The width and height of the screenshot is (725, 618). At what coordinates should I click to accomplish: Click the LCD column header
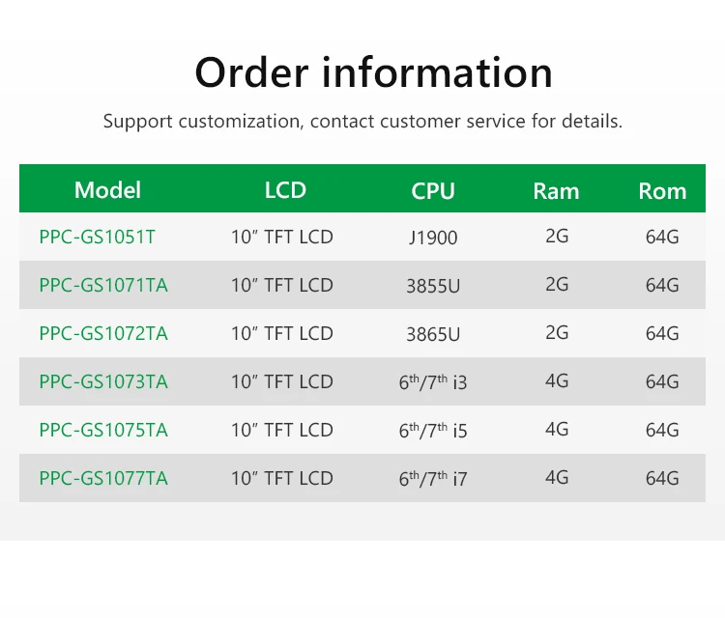(x=285, y=190)
